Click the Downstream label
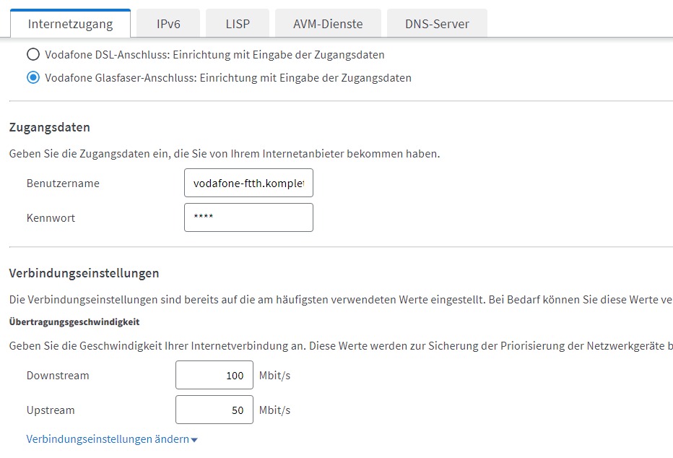This screenshot has height=458, width=673. tap(58, 376)
